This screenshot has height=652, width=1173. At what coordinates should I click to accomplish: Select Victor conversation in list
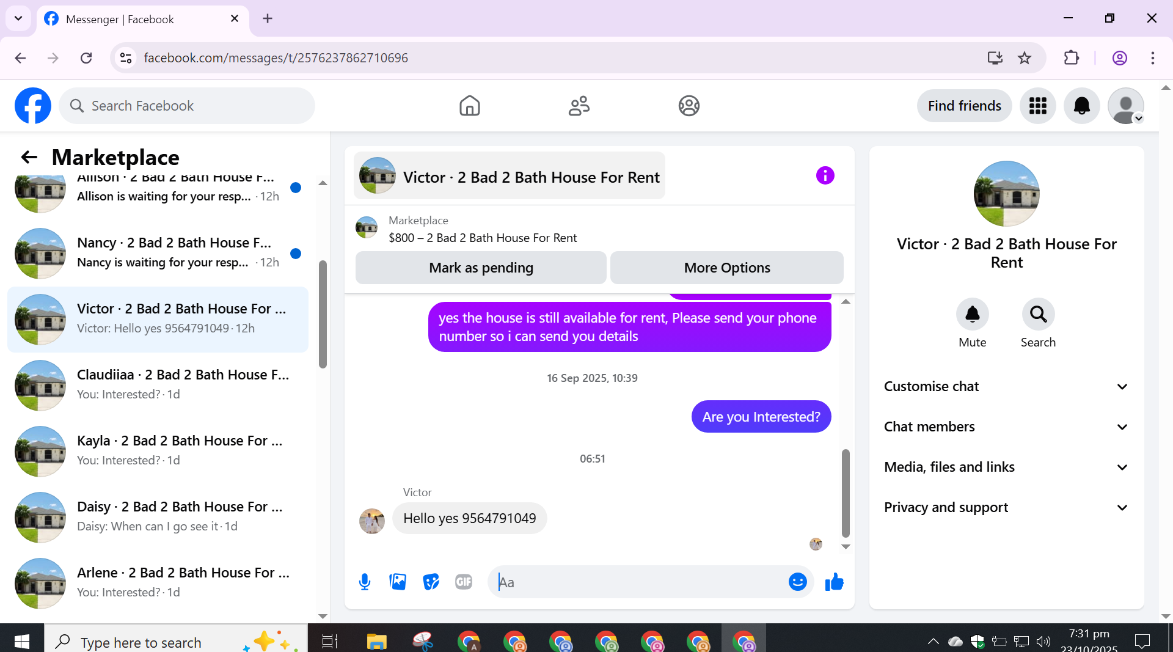158,319
